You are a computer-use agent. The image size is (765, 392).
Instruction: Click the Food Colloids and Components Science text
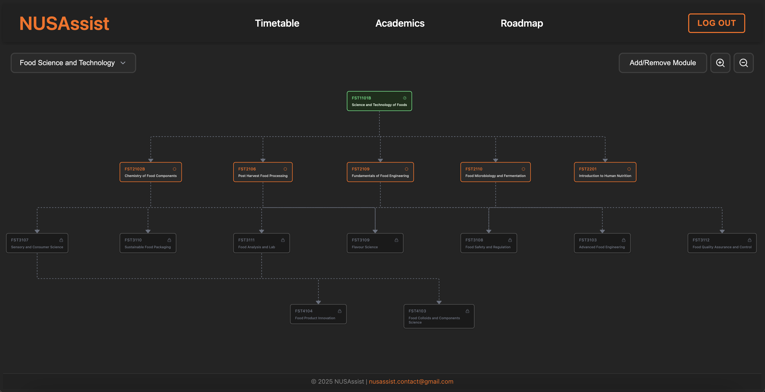434,320
